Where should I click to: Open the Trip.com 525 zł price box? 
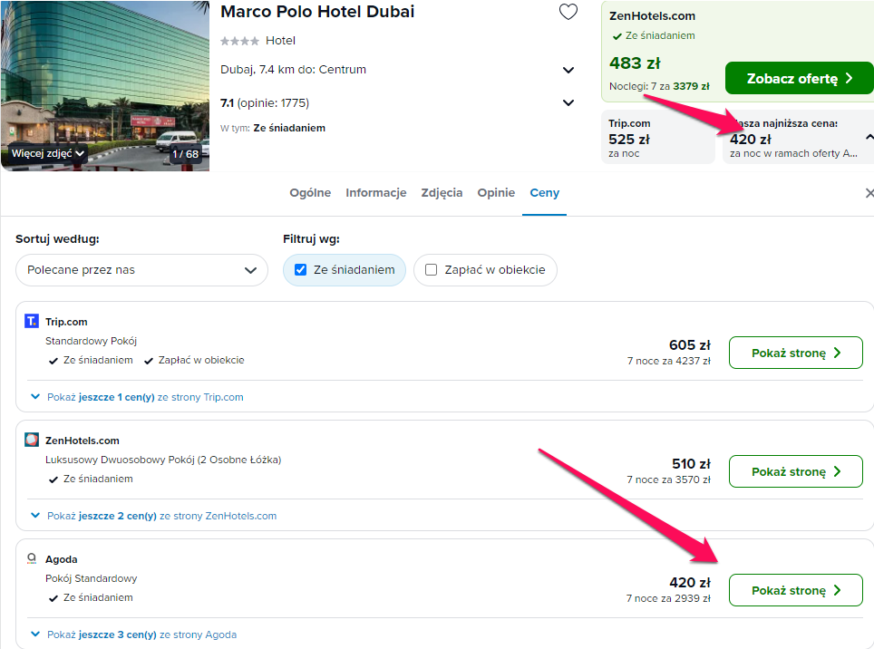(657, 138)
